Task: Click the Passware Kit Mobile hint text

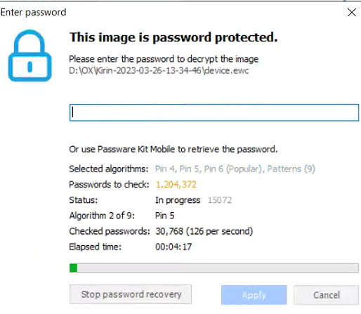Action: 173,149
